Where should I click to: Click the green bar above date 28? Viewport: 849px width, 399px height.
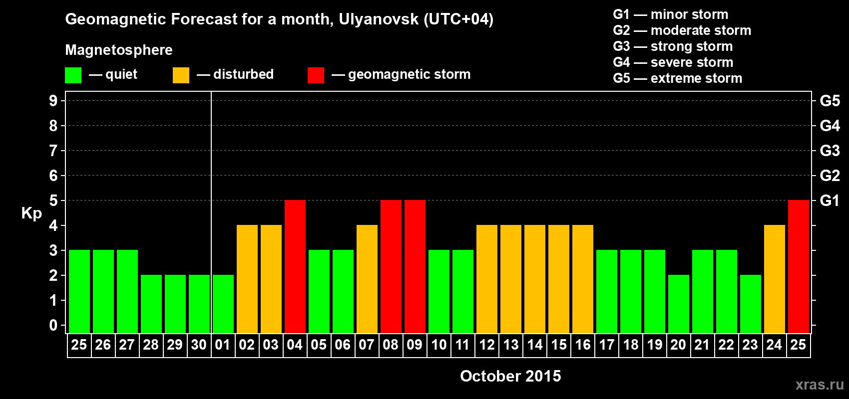[x=151, y=304]
